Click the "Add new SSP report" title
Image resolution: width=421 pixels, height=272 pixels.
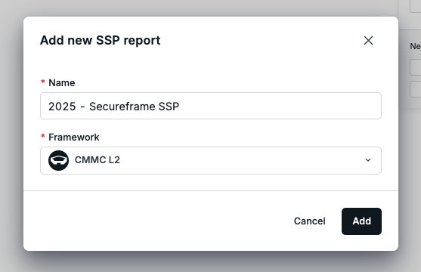[x=101, y=40]
